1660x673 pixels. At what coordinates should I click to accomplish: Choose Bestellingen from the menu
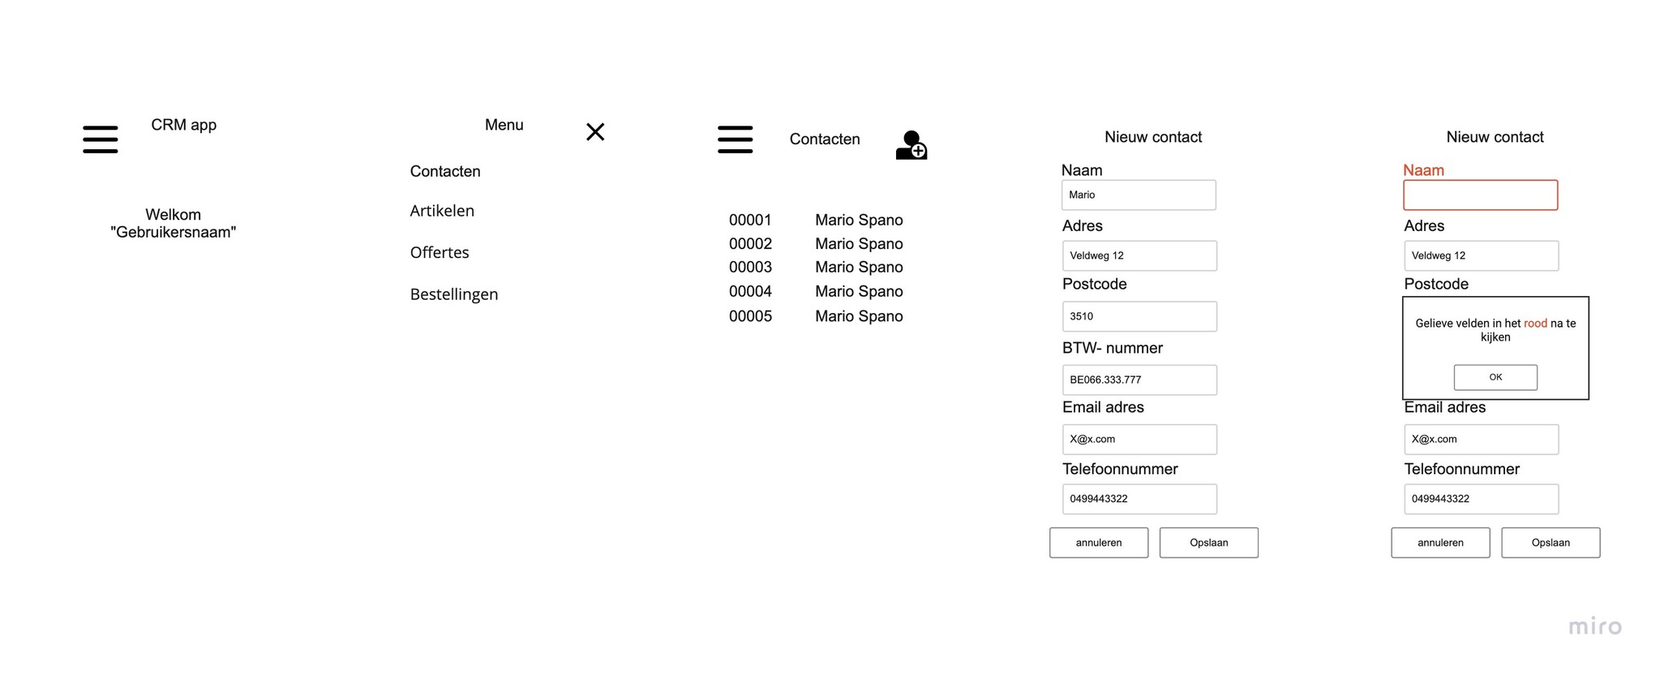pos(454,294)
